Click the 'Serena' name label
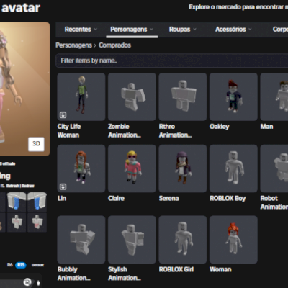288x288 pixels. tap(169, 198)
